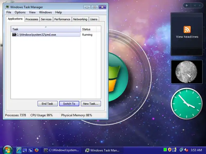Open the Options menu
The height and width of the screenshot is (154, 206).
coord(20,12)
